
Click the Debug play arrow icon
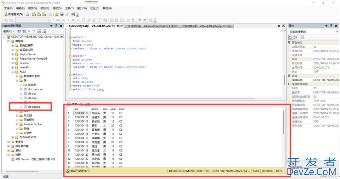point(69,20)
